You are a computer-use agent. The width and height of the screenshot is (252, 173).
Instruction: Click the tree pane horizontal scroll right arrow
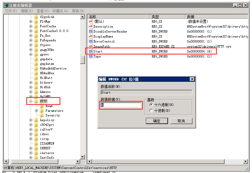coord(78,162)
